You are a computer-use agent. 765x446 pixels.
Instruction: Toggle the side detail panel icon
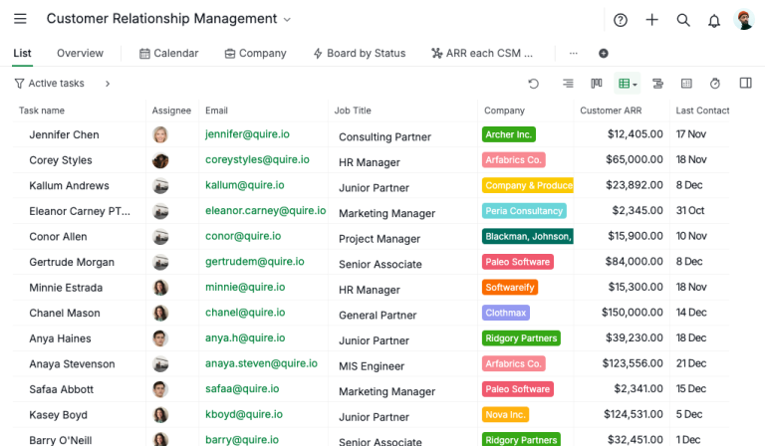[745, 83]
